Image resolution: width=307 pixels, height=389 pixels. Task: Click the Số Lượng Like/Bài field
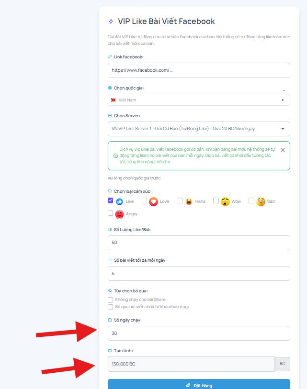point(199,243)
